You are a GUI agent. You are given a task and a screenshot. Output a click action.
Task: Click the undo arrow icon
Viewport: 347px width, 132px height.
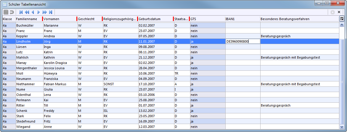coord(12,12)
